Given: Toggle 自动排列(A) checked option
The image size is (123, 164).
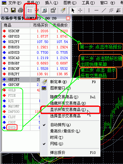Looking at the screenshot, I should click(70, 125).
